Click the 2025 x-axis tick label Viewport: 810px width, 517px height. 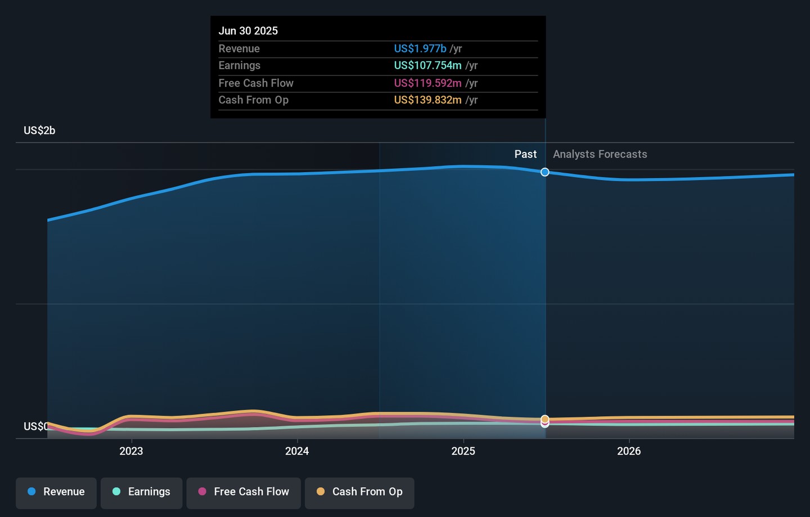pyautogui.click(x=463, y=451)
